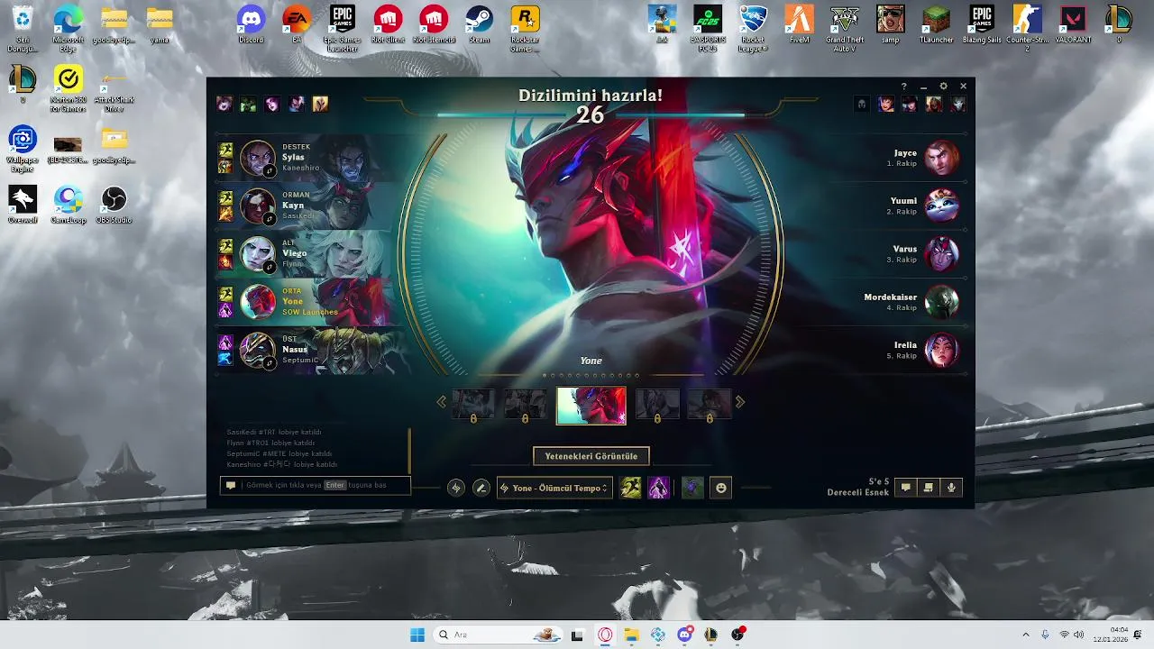Open Discord desktop shortcut
Image resolution: width=1154 pixels, height=649 pixels.
252,25
